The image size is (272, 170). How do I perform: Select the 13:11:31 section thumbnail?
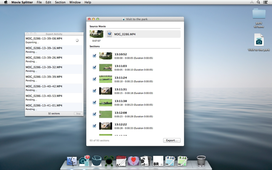click(105, 91)
